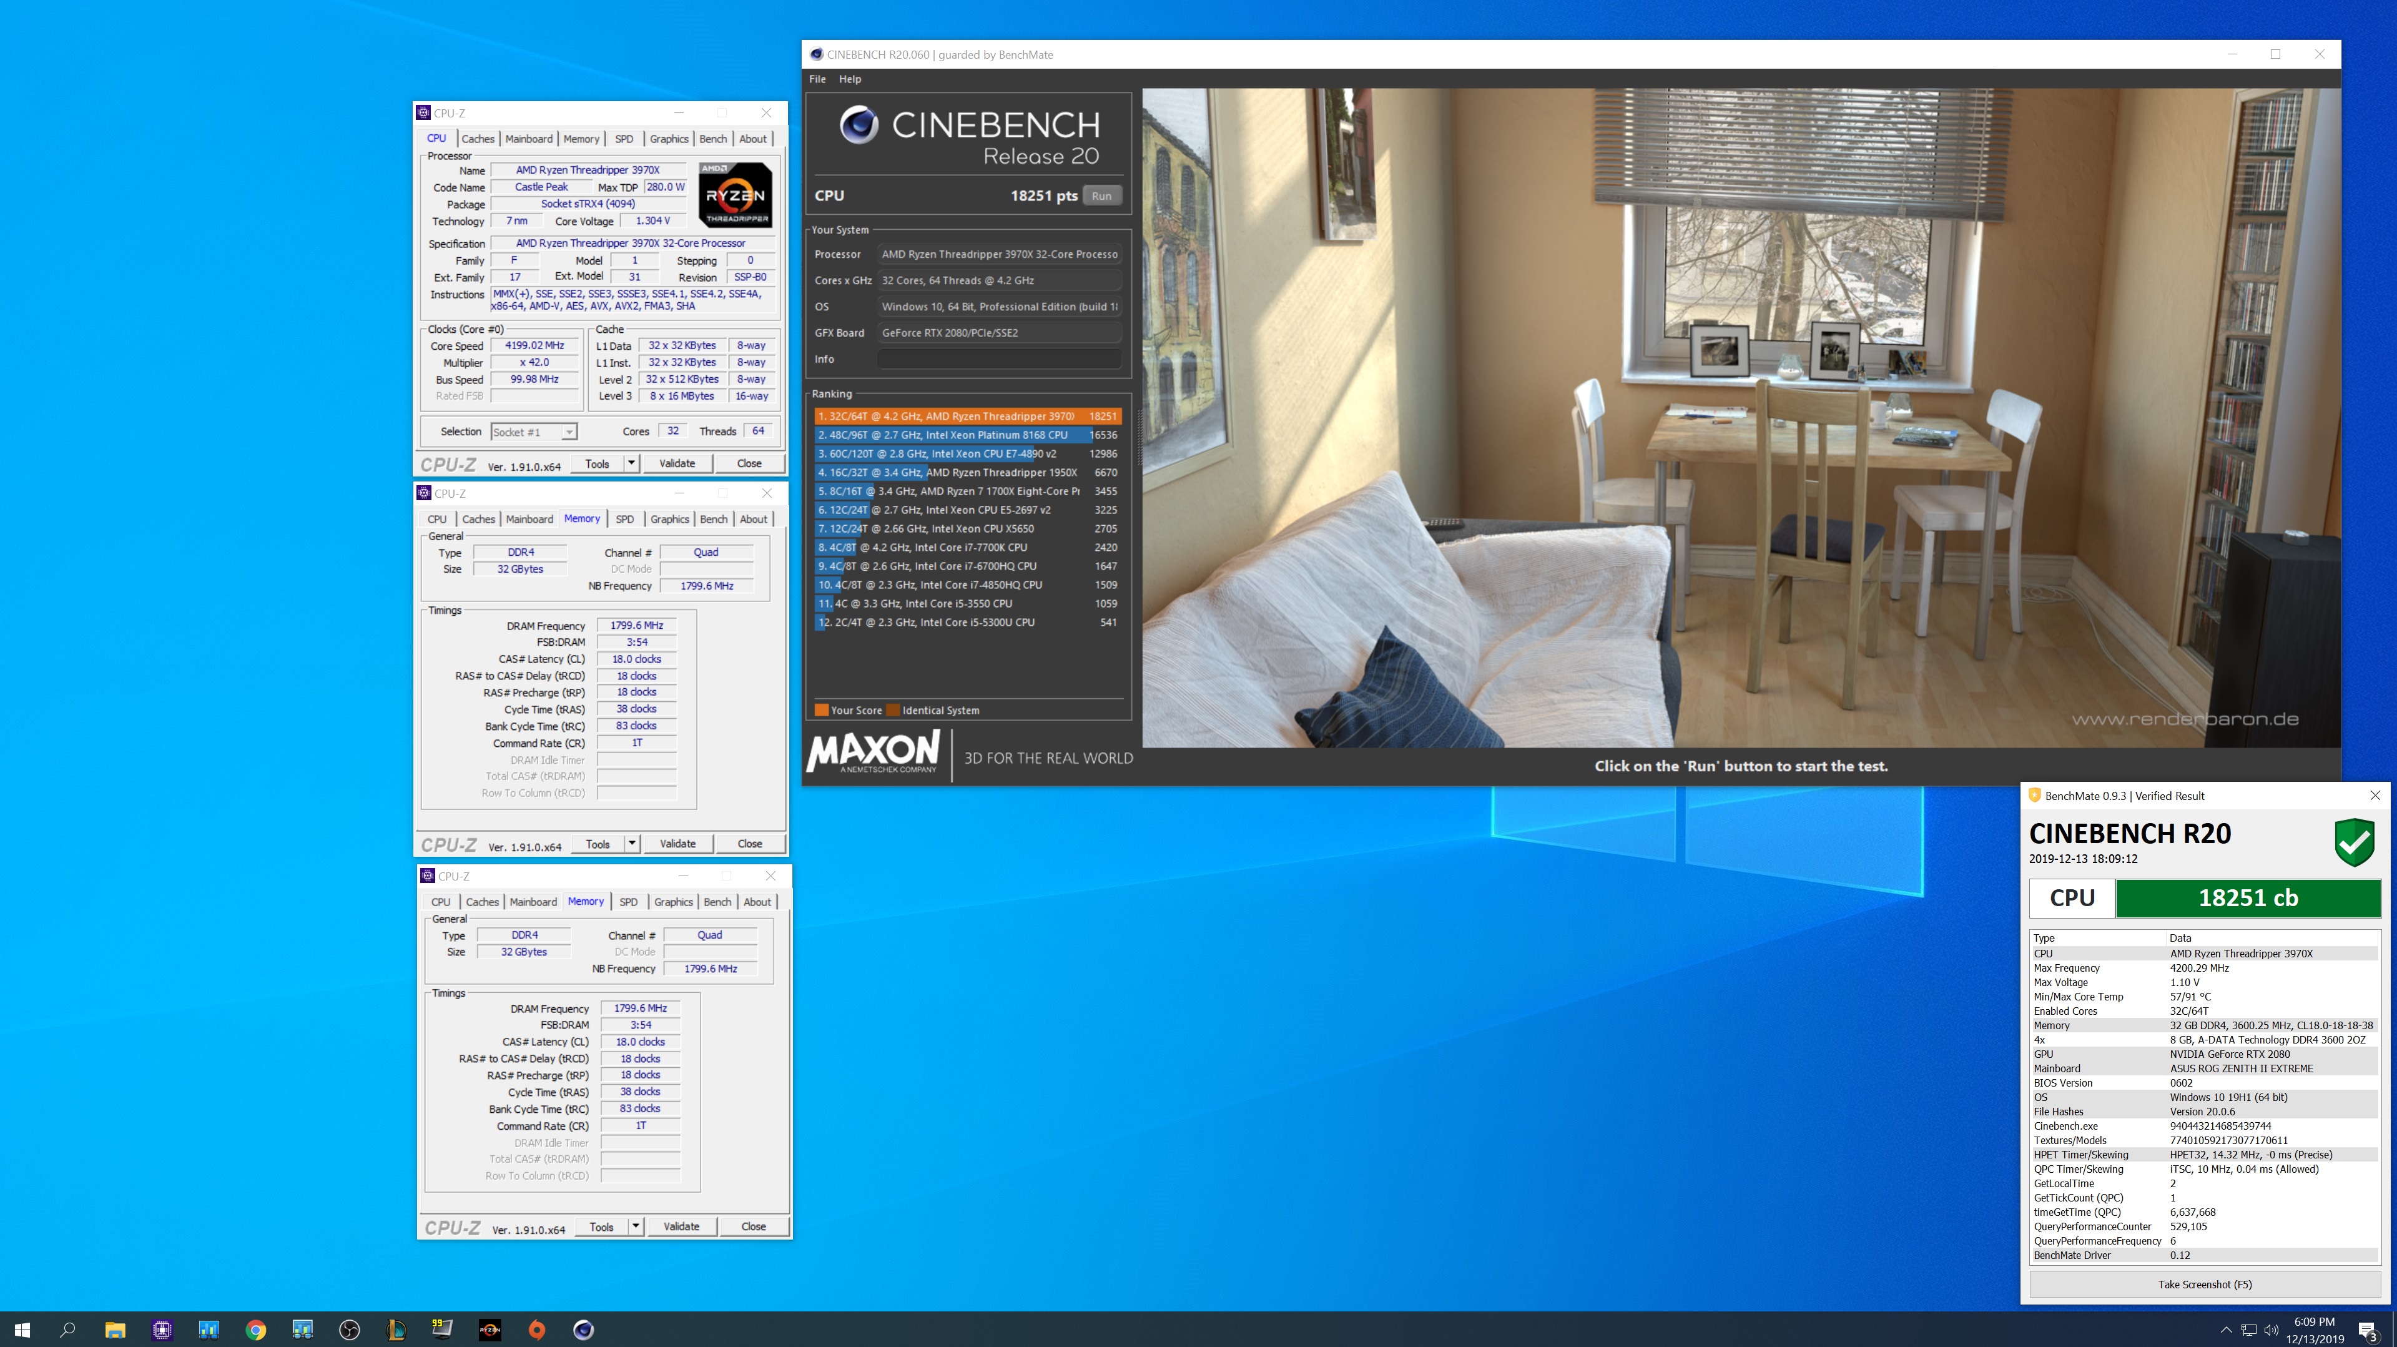
Task: Click Take Screenshot (F5) in BenchMate
Action: 2205,1284
